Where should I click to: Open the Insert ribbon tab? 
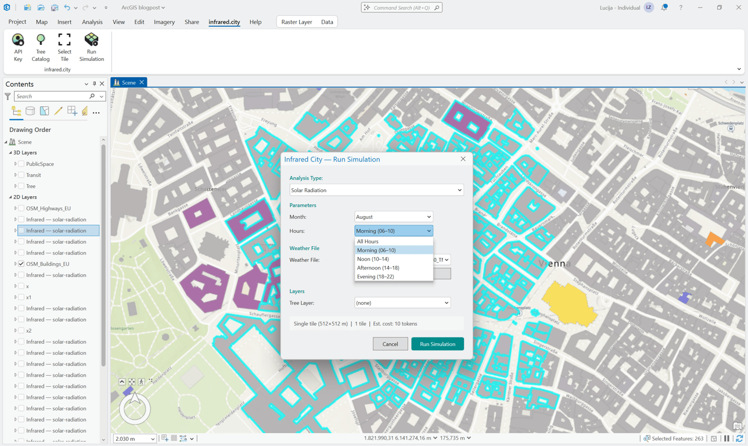pyautogui.click(x=64, y=22)
